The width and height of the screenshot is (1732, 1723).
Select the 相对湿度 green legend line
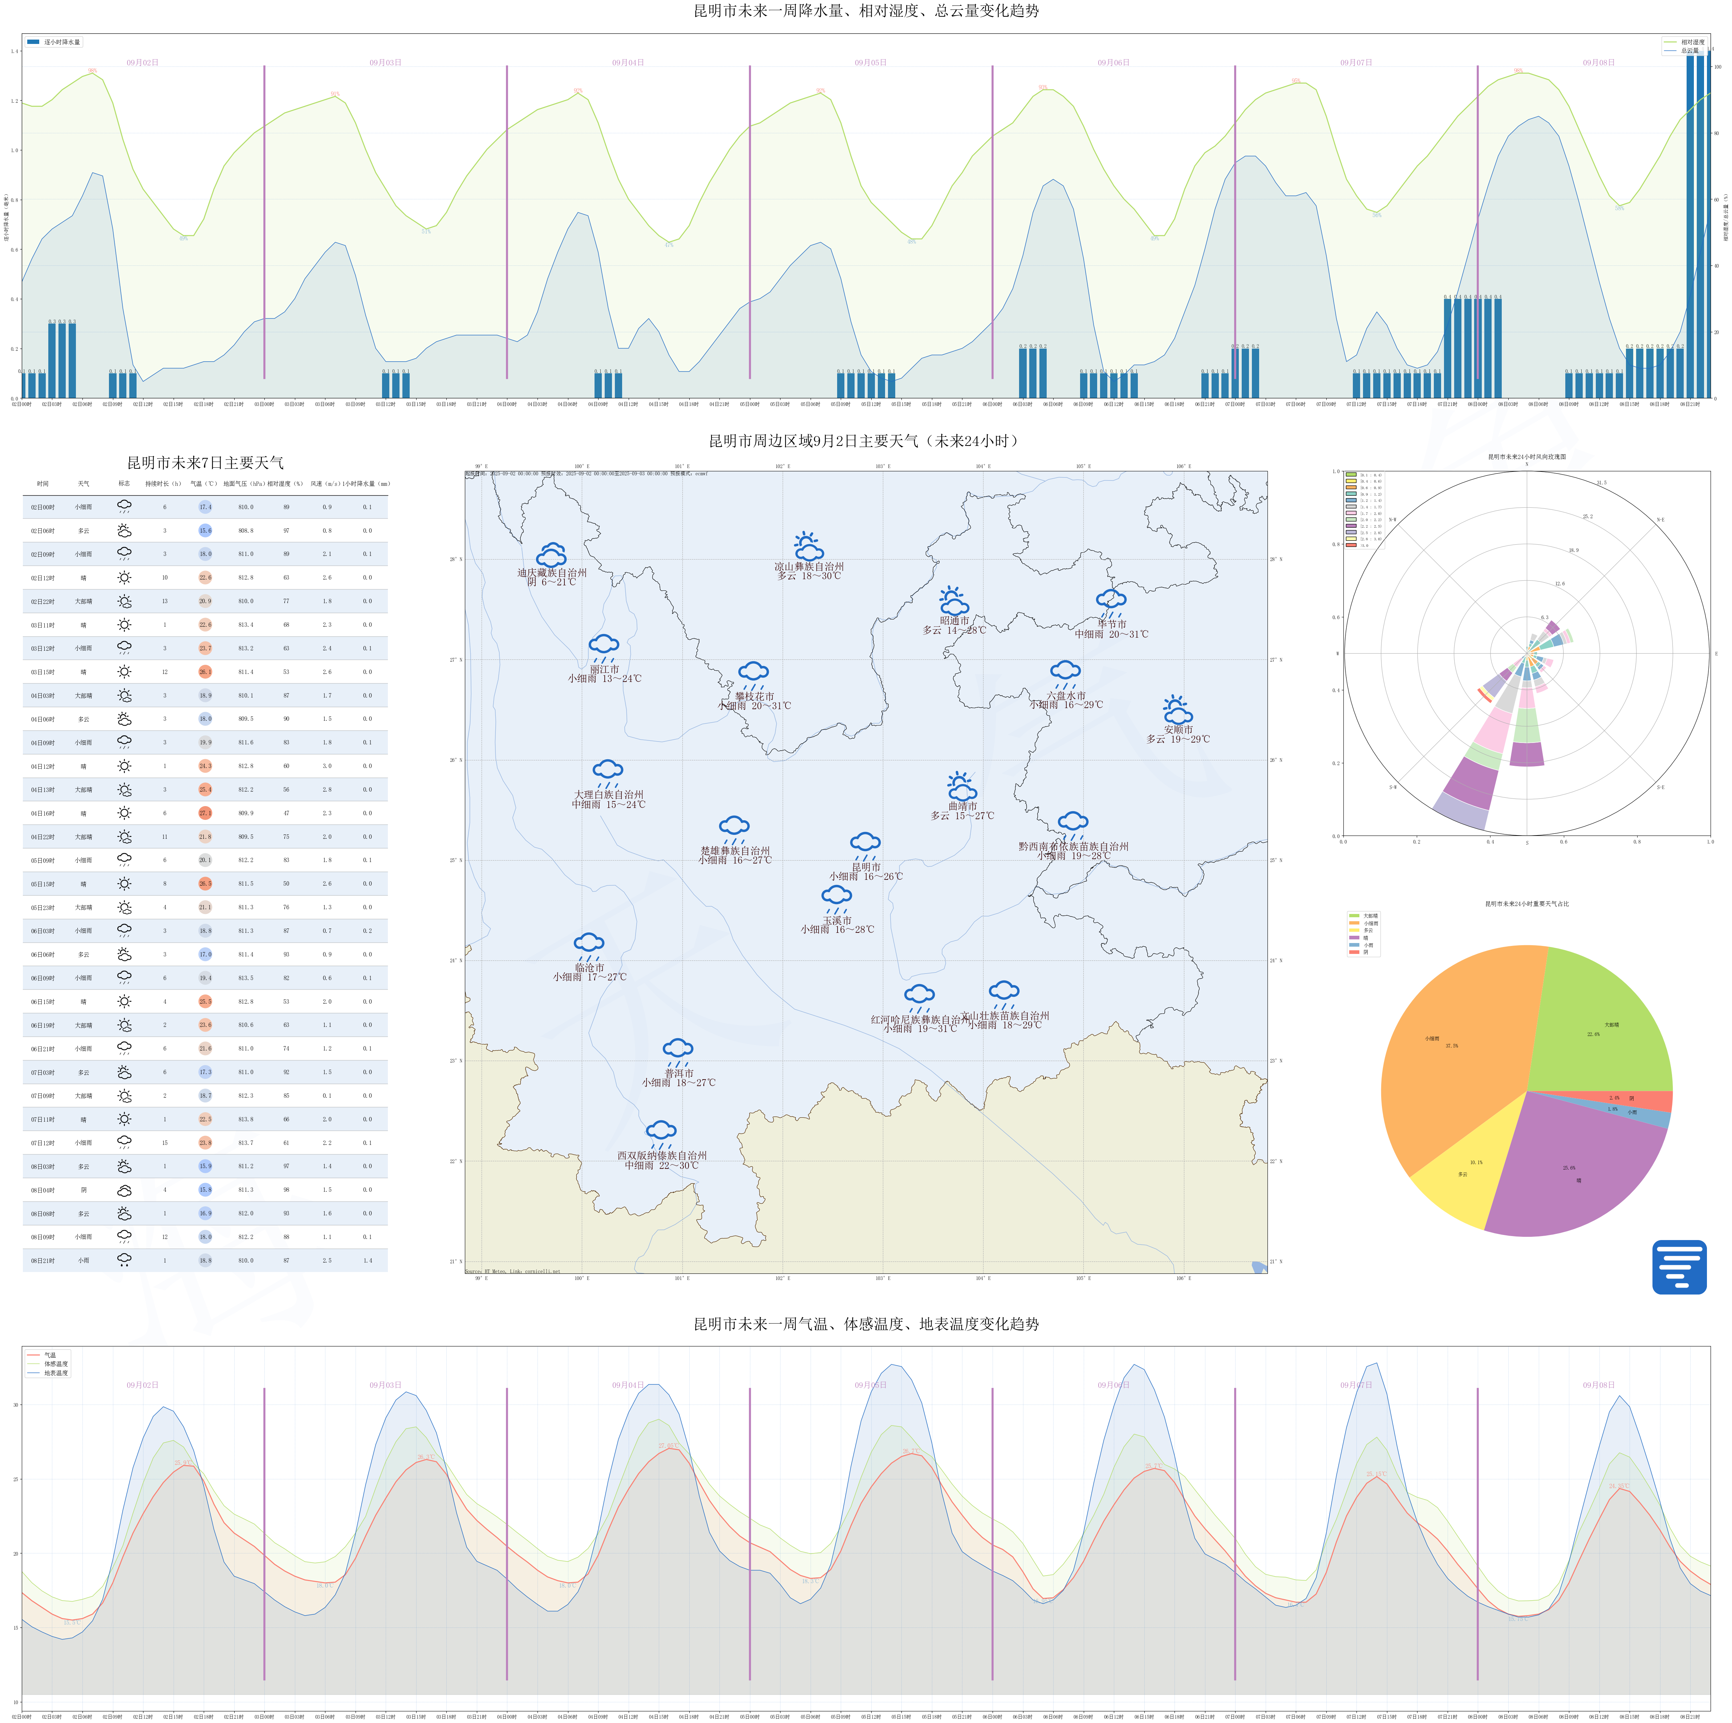1670,42
